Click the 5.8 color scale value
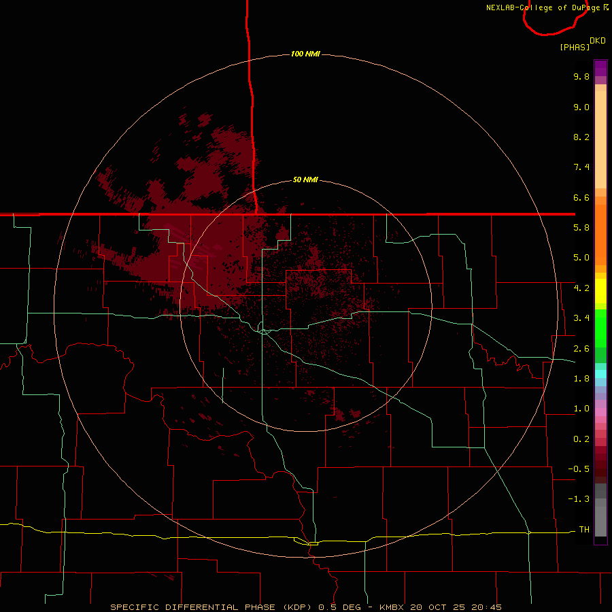Viewport: 612px width, 612px height. click(581, 228)
